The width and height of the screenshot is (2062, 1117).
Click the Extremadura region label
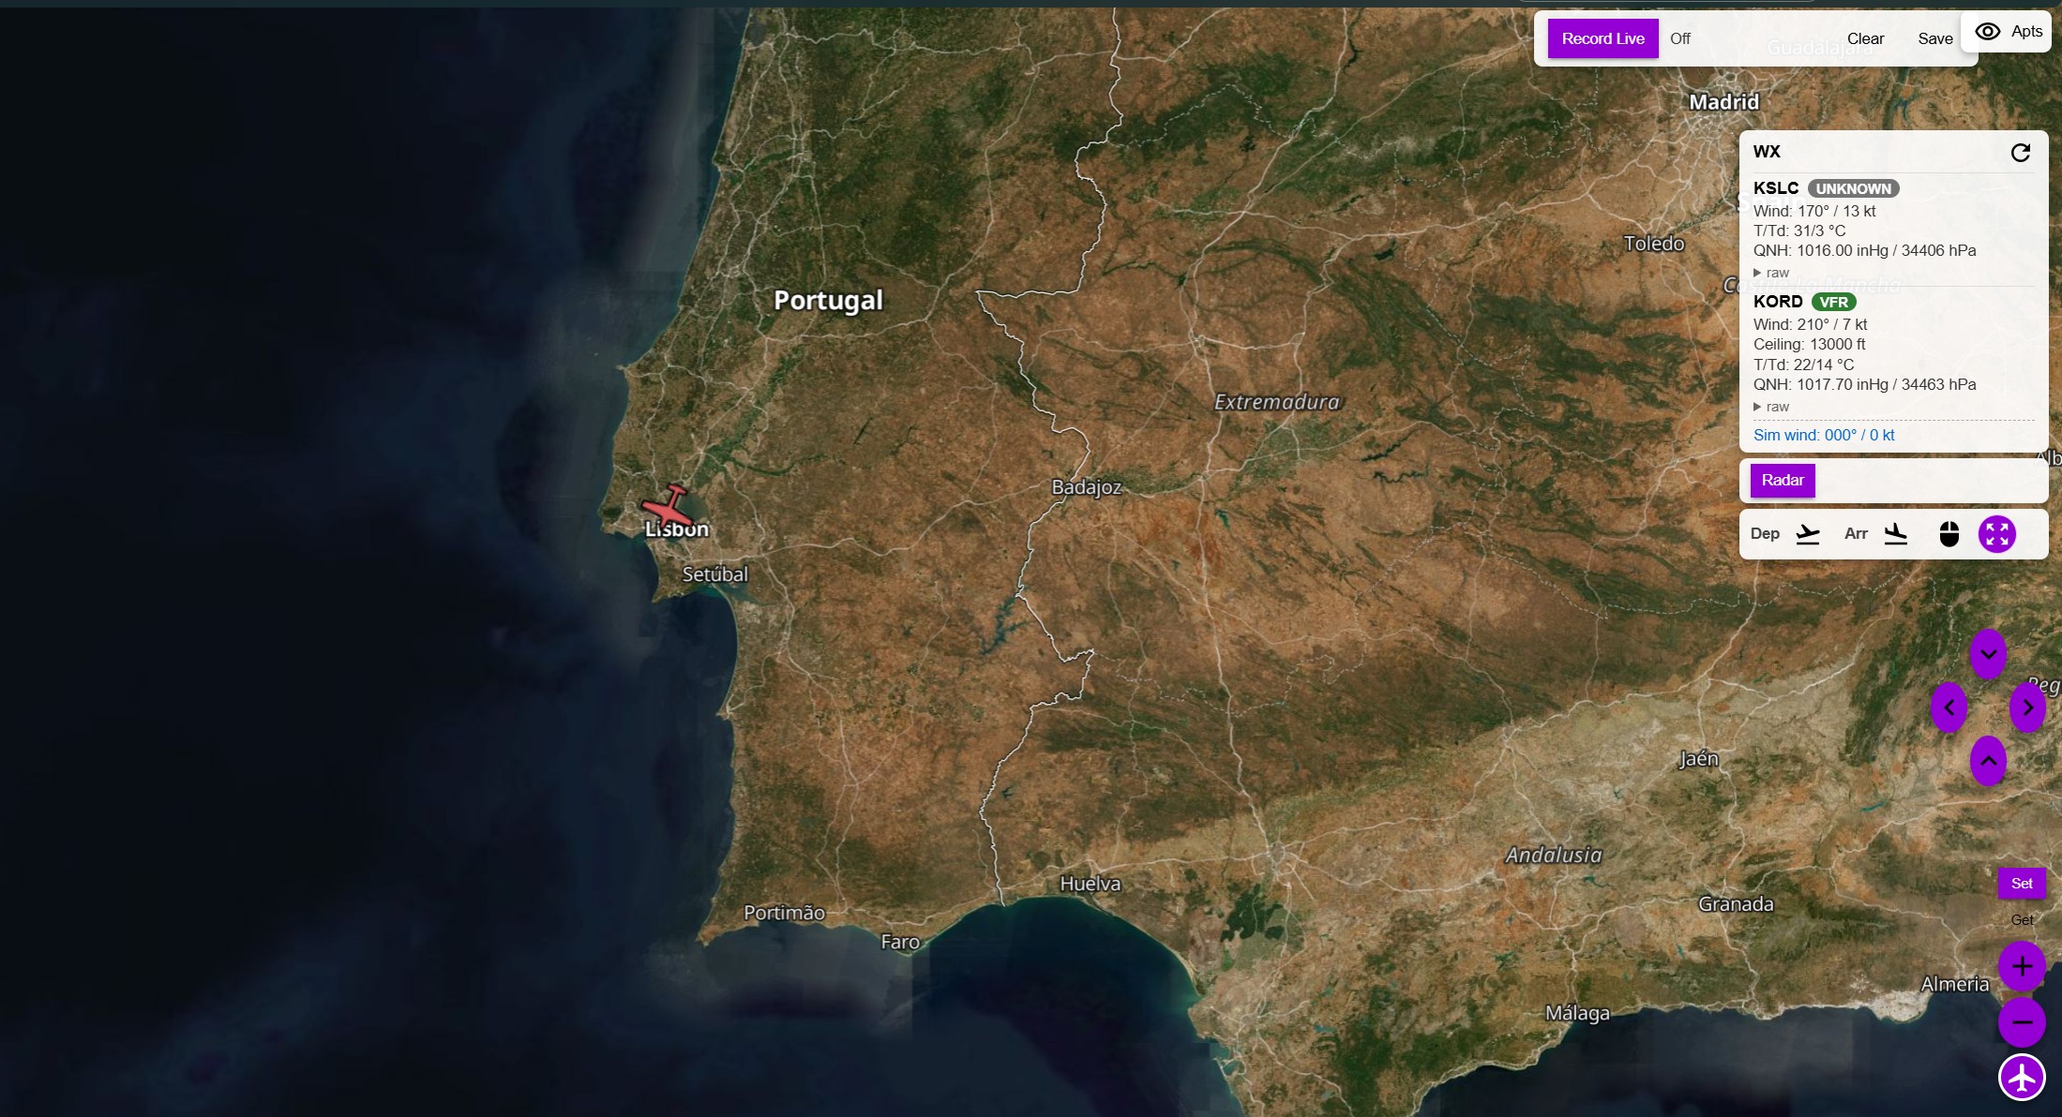coord(1276,402)
